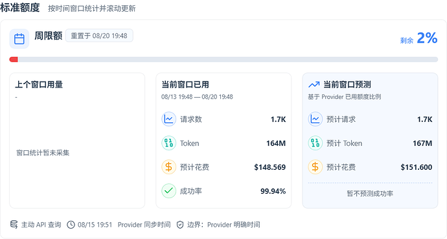Click the database icon beside 主动 API 查询
Viewport: 447px width, 239px height.
(x=14, y=225)
